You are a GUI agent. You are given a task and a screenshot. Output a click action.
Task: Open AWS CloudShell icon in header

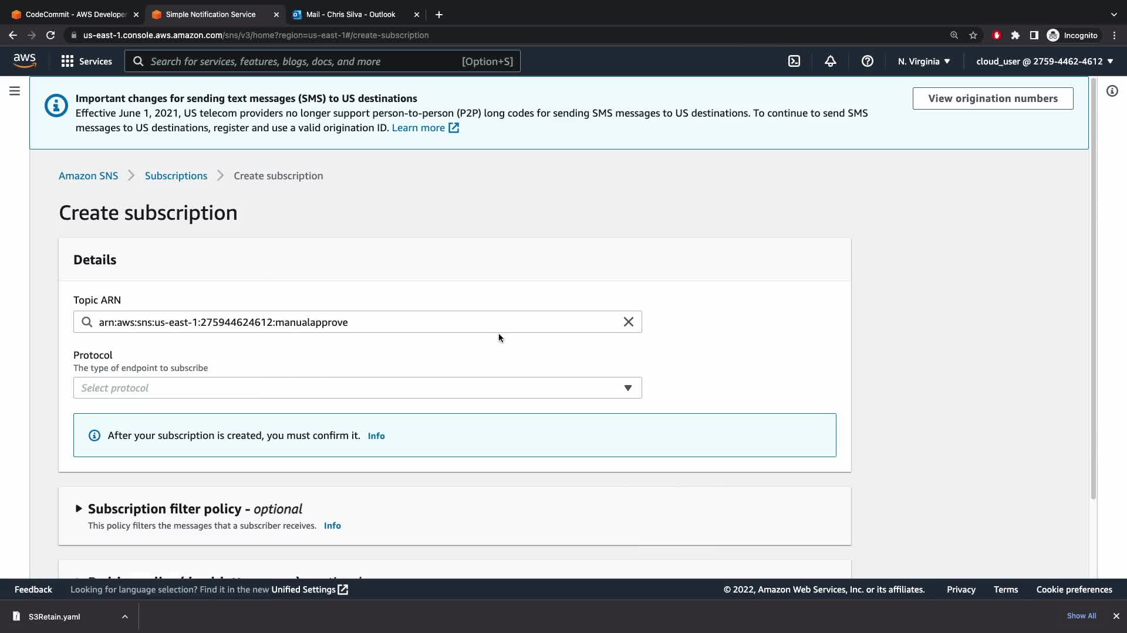tap(794, 62)
